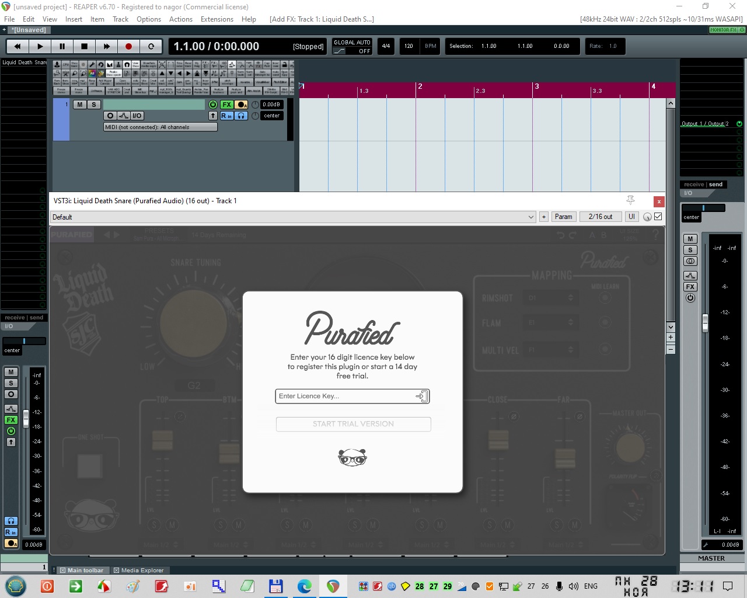Click Track 1 record arm button
This screenshot has height=598, width=747.
[x=242, y=105]
